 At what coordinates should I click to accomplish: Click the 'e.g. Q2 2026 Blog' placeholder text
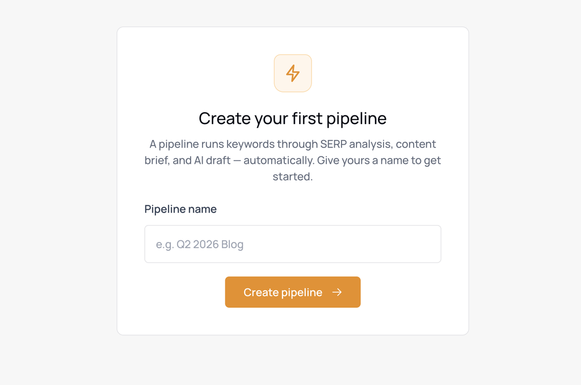point(200,244)
